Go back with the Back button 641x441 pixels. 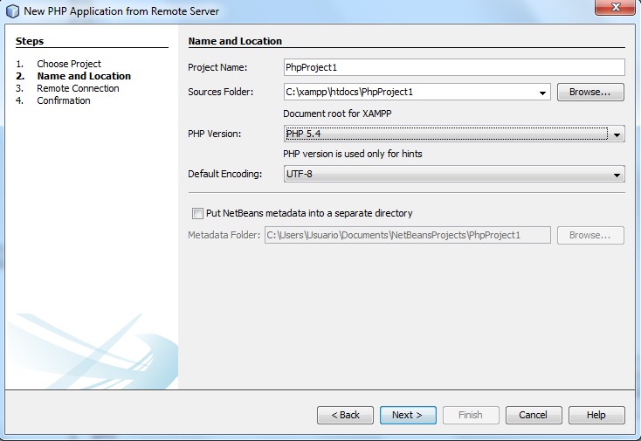345,415
